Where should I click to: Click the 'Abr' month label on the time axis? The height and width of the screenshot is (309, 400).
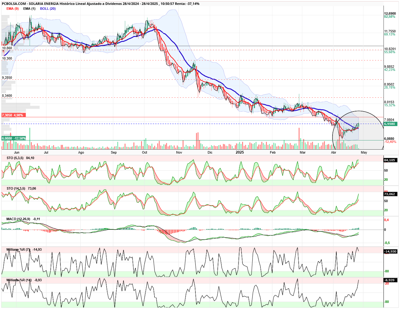333,152
